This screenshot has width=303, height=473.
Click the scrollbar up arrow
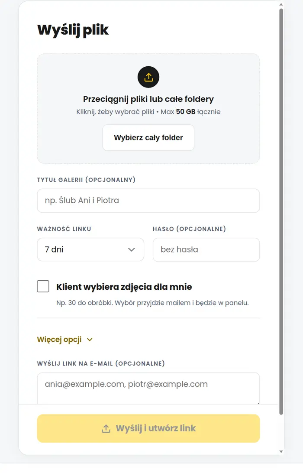pos(281,4)
